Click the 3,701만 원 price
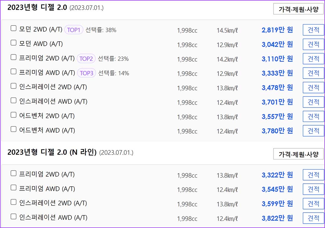 [x=277, y=102]
